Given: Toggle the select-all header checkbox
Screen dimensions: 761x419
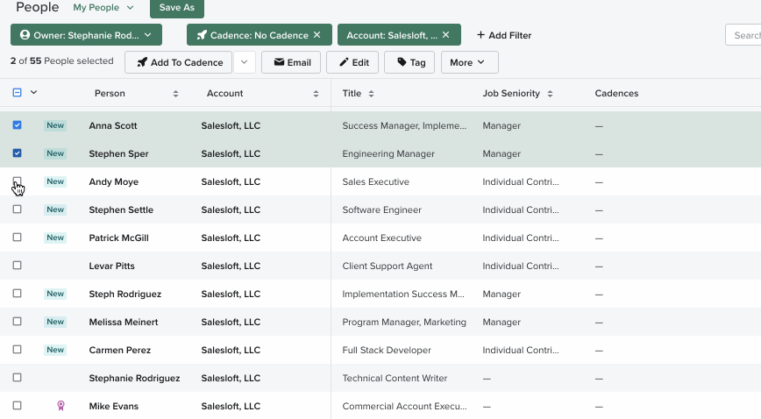Looking at the screenshot, I should (x=17, y=92).
